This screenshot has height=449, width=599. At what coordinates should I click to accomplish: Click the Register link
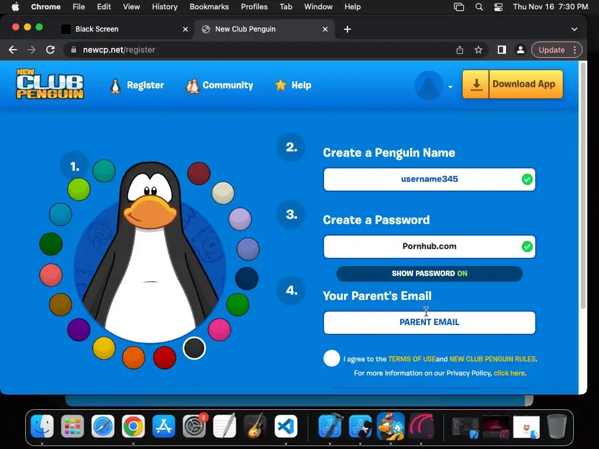(x=145, y=85)
